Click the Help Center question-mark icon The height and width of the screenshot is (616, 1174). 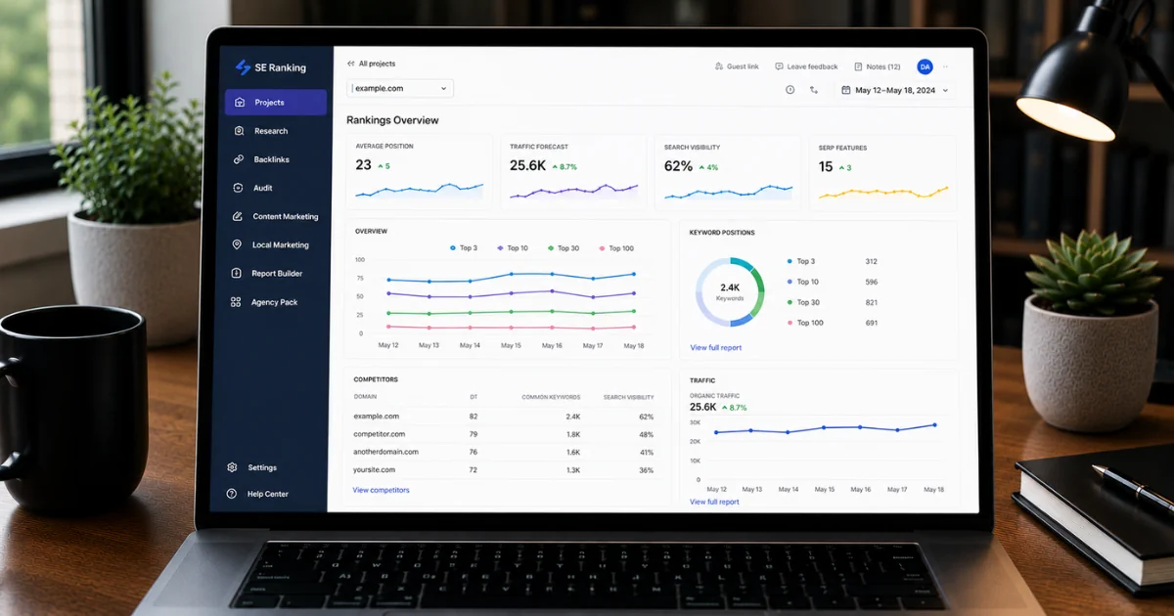click(232, 494)
